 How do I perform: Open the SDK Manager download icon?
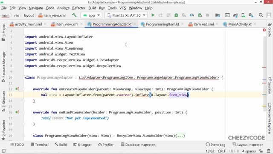tap(251, 15)
